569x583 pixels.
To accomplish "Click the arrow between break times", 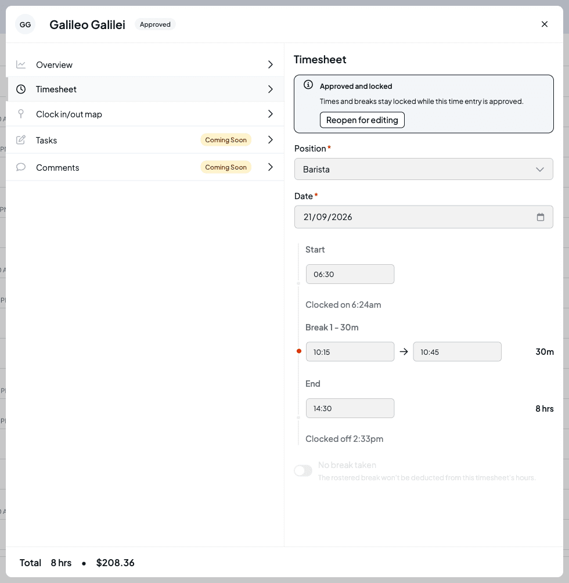I will pyautogui.click(x=404, y=352).
